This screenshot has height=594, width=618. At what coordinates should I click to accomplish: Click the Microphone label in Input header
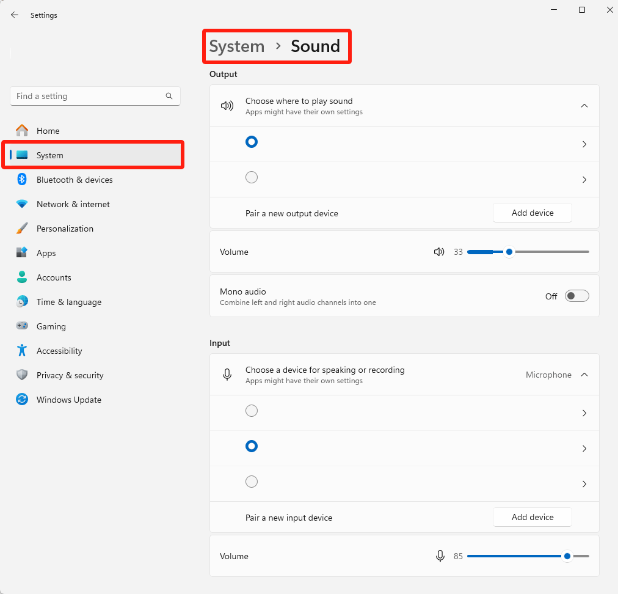pyautogui.click(x=548, y=375)
